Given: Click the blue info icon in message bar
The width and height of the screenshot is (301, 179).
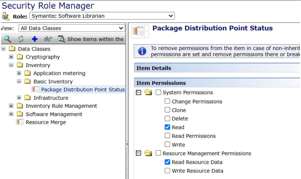Looking at the screenshot, I should coord(142,51).
